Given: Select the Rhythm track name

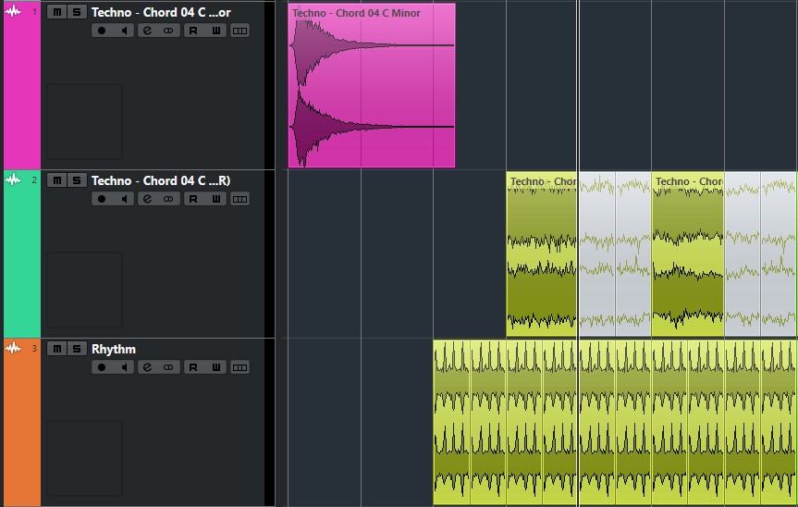Looking at the screenshot, I should pos(114,349).
